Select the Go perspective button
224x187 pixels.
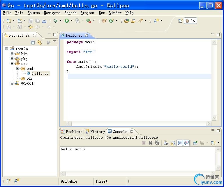coord(190,21)
